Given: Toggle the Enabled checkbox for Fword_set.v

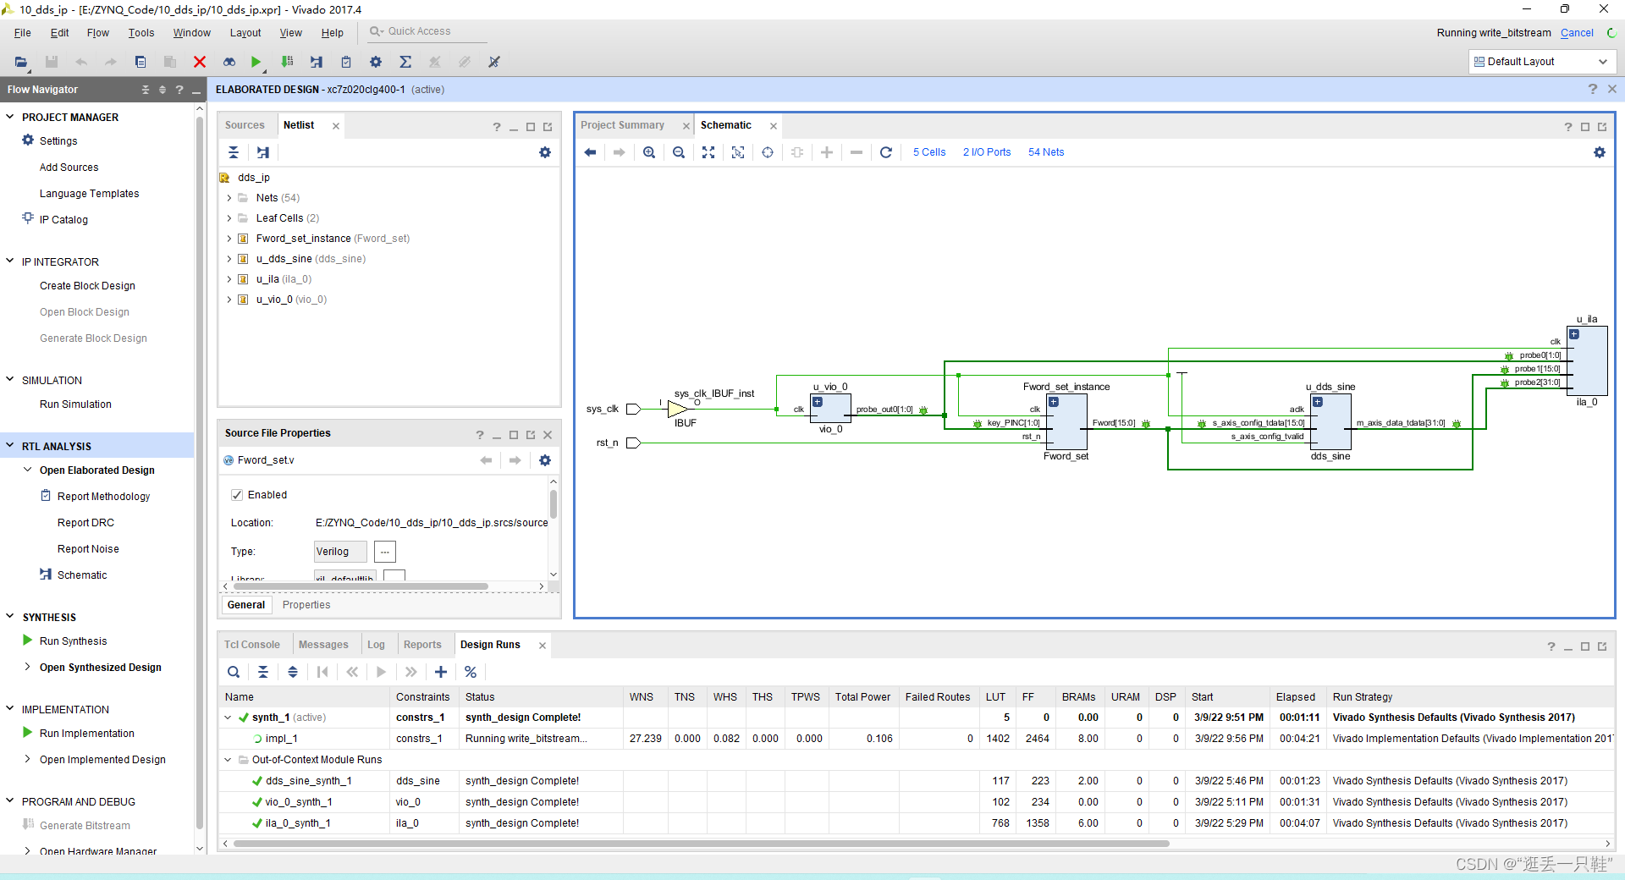Looking at the screenshot, I should point(237,495).
